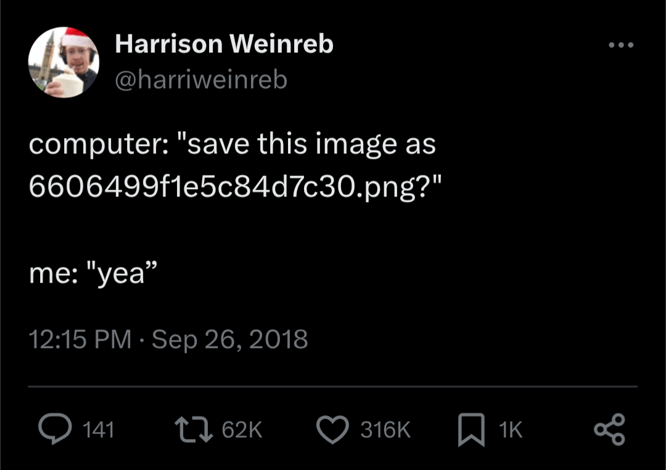The image size is (666, 470).
Task: Like the tweet with the heart icon
Action: (333, 429)
